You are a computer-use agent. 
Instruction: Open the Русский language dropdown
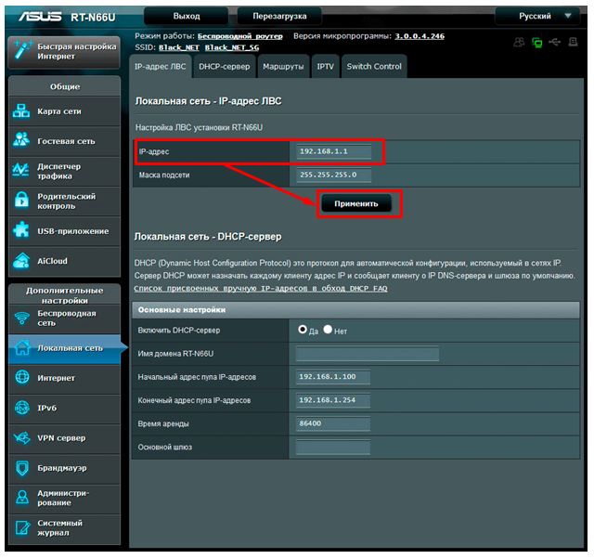tap(537, 16)
